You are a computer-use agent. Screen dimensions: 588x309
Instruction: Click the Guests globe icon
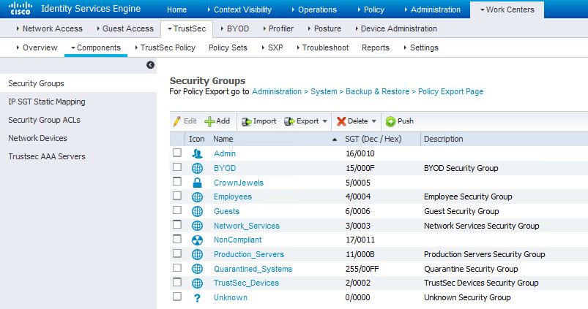197,211
